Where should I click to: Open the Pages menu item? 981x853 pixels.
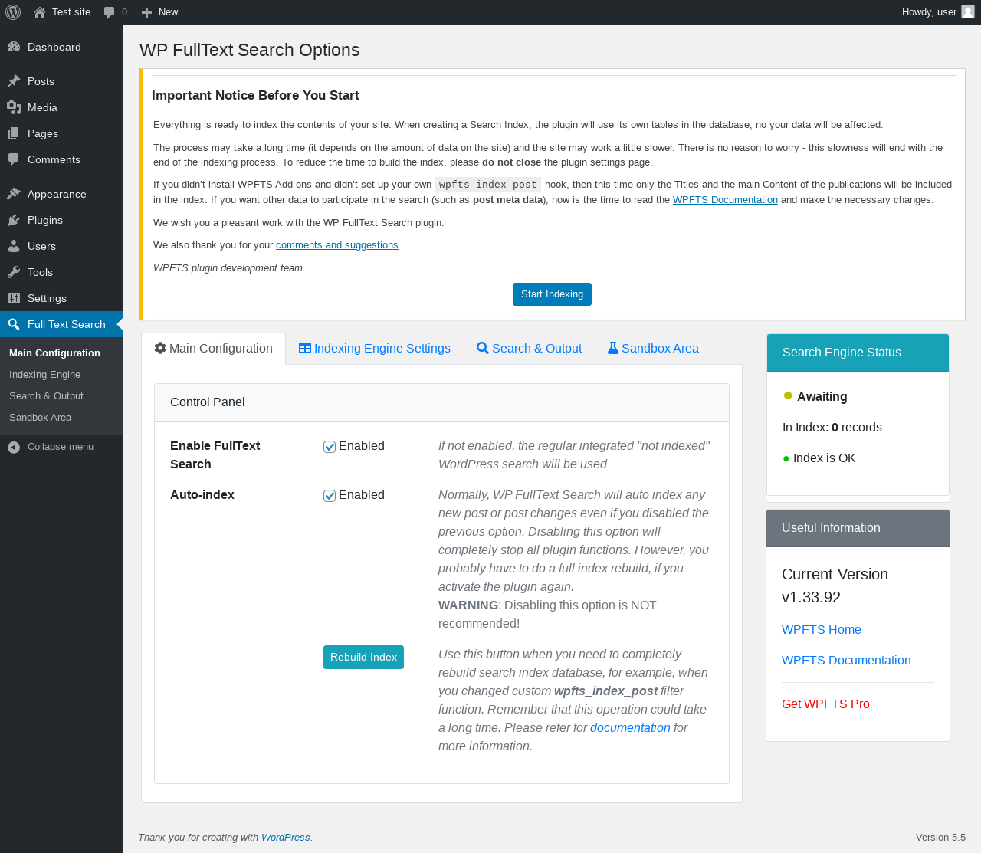[x=61, y=133]
